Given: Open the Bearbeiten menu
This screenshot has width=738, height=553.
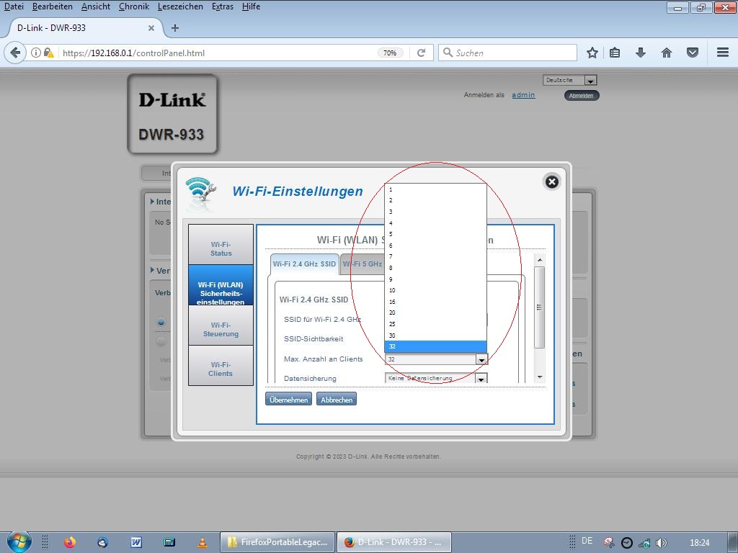Looking at the screenshot, I should (x=52, y=6).
